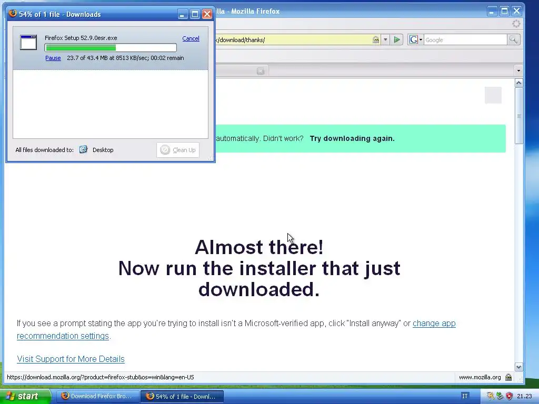Image resolution: width=539 pixels, height=404 pixels.
Task: Click the Clean Up button
Action: pyautogui.click(x=178, y=150)
